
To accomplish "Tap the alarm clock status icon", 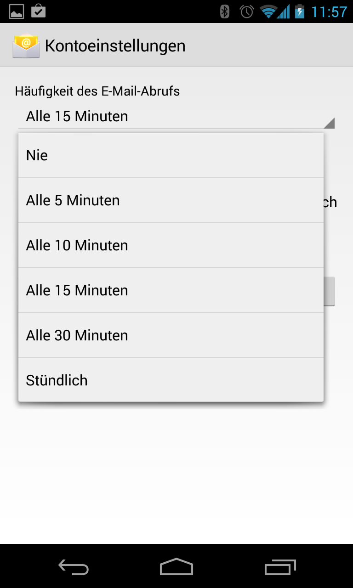I will click(247, 11).
